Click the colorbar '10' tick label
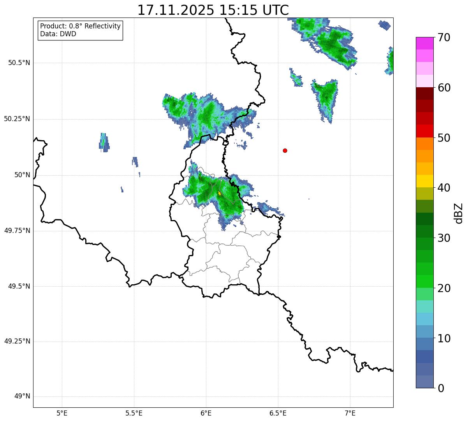Image resolution: width=468 pixels, height=421 pixels. point(444,338)
